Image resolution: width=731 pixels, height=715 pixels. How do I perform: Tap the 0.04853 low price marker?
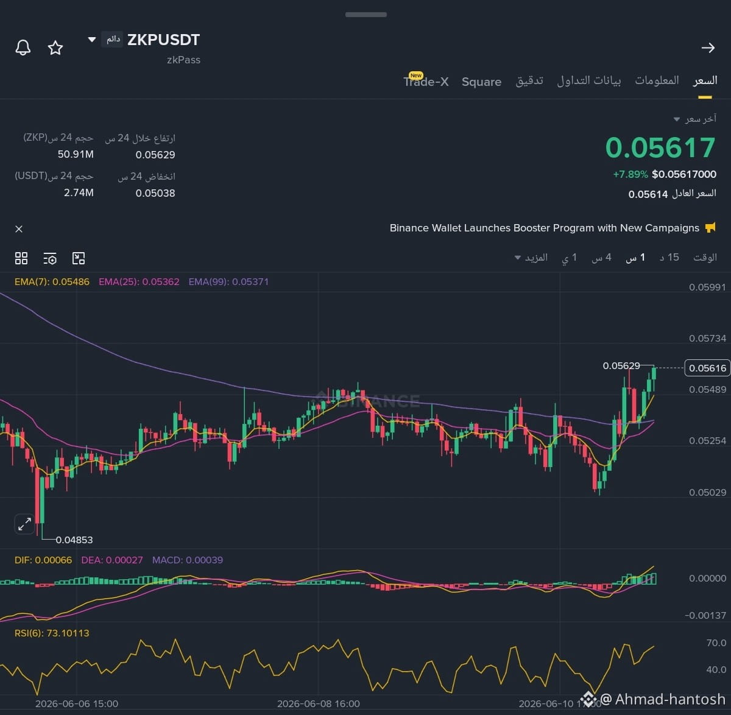coord(74,540)
